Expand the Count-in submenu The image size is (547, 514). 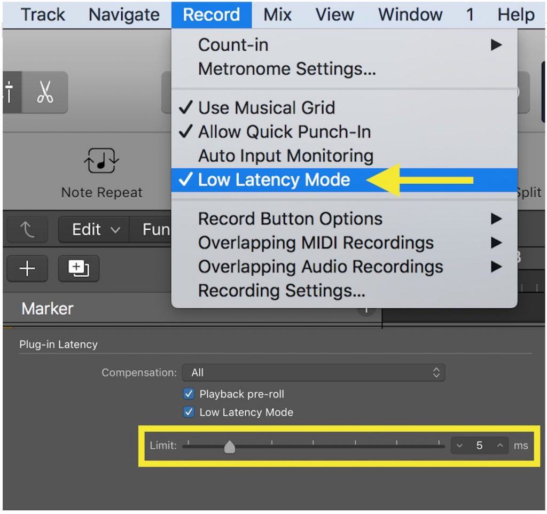tap(344, 45)
